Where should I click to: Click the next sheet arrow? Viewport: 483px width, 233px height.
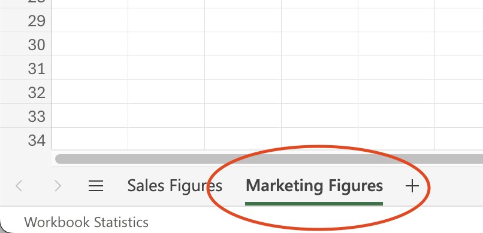(x=58, y=186)
